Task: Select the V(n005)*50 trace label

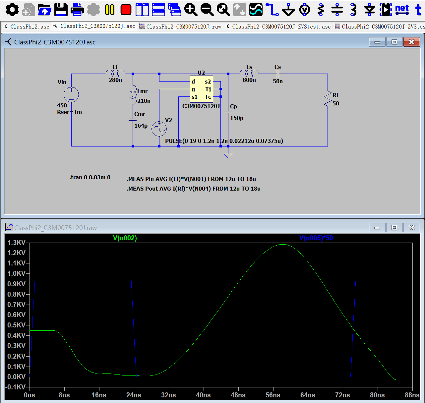Action: coord(316,238)
